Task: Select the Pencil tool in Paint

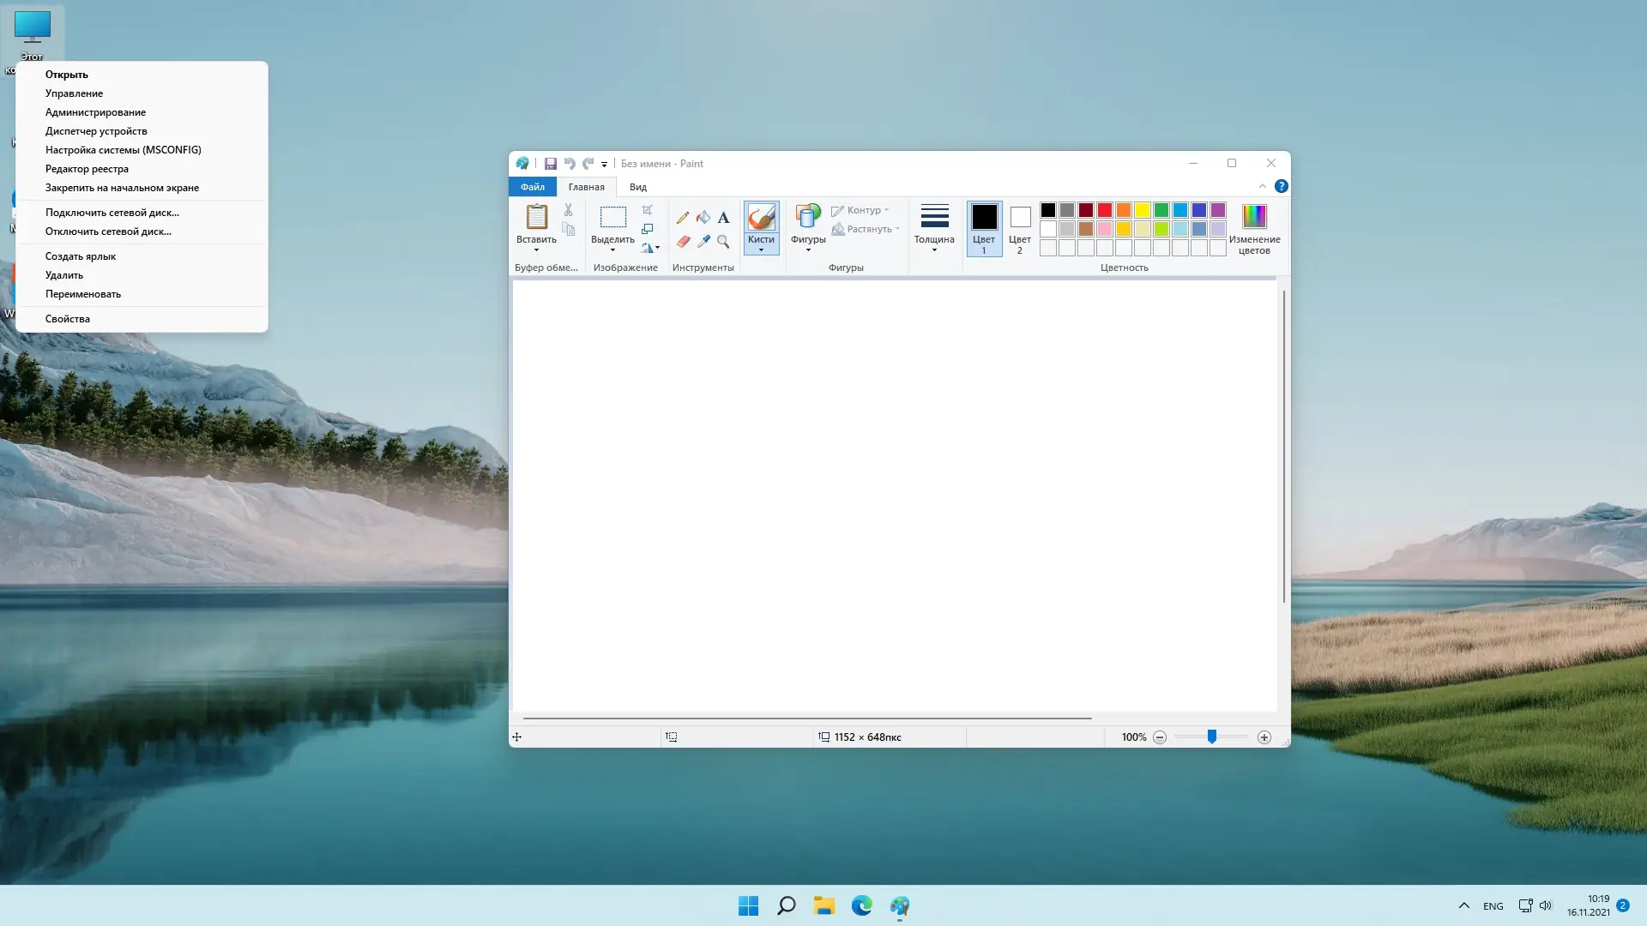Action: pyautogui.click(x=683, y=218)
